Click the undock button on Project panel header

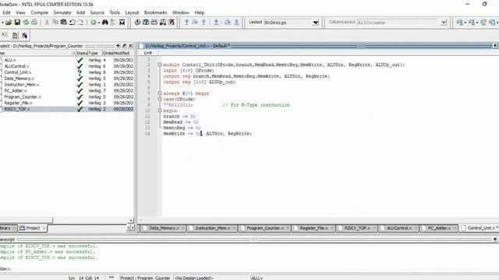pos(125,46)
